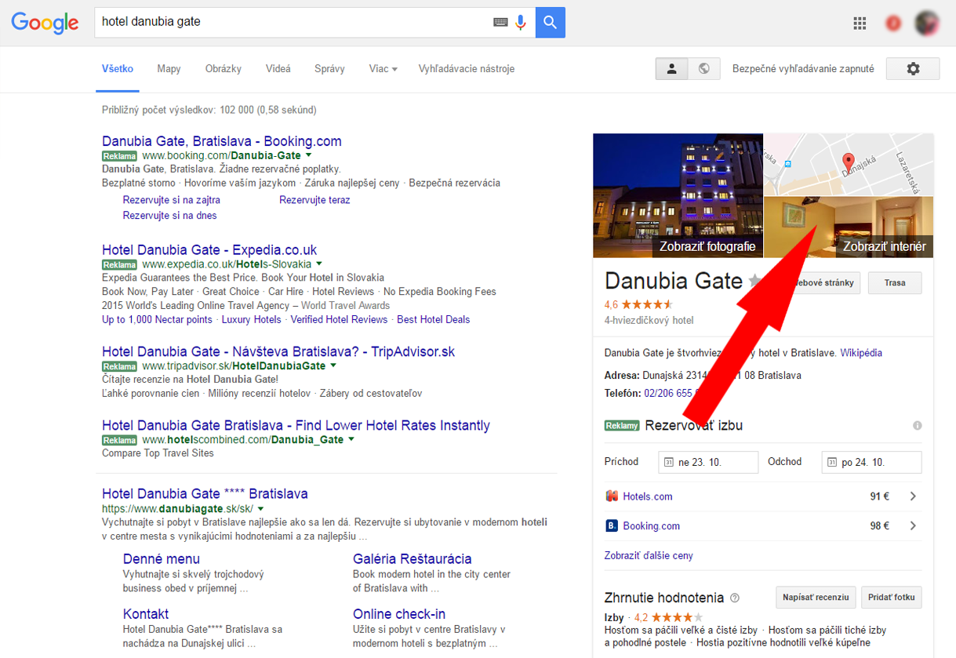Click the Bezpečné vyhľadávanie zapnuté text
956x658 pixels.
point(803,69)
